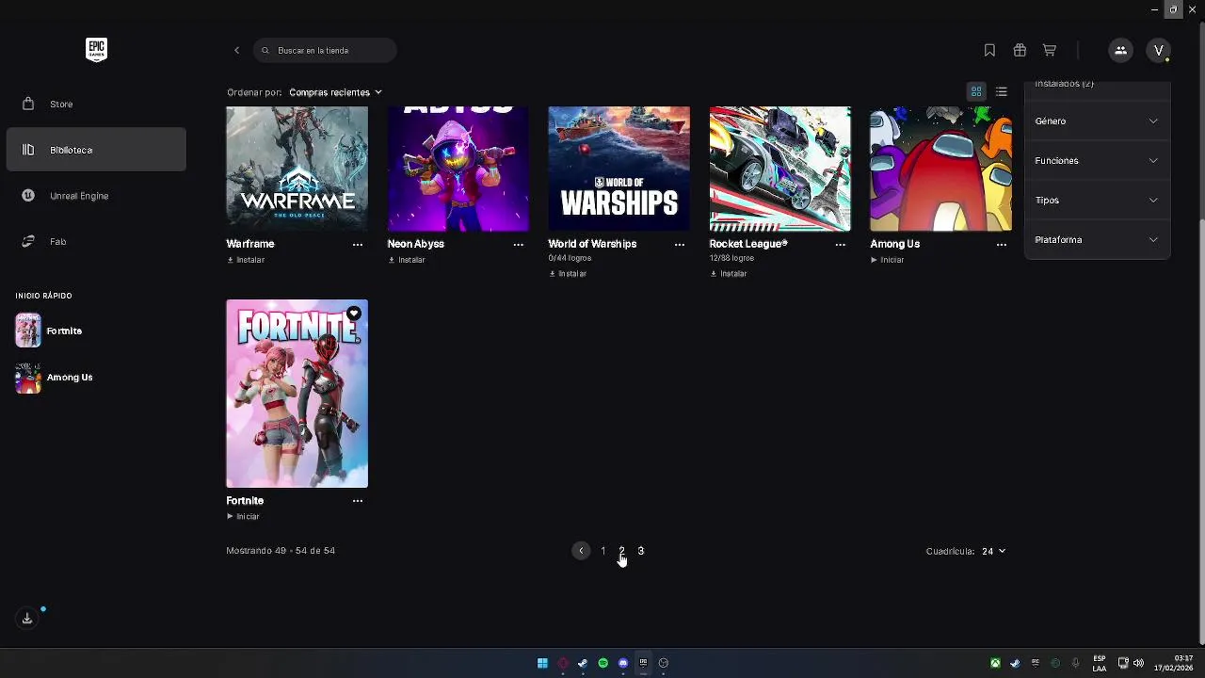Screen dimensions: 1205x678
Task: Open World of Warships options menu
Action: 680,244
